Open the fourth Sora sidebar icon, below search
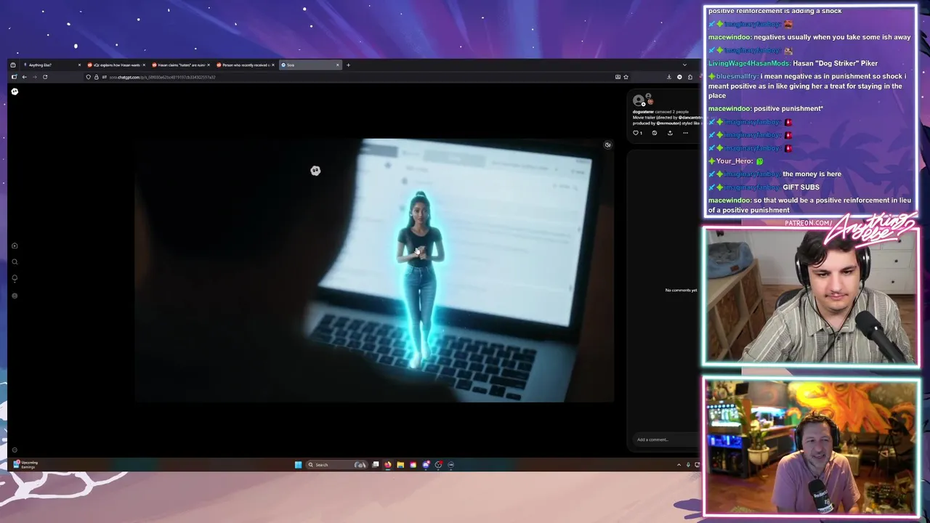This screenshot has height=523, width=930. 15,296
